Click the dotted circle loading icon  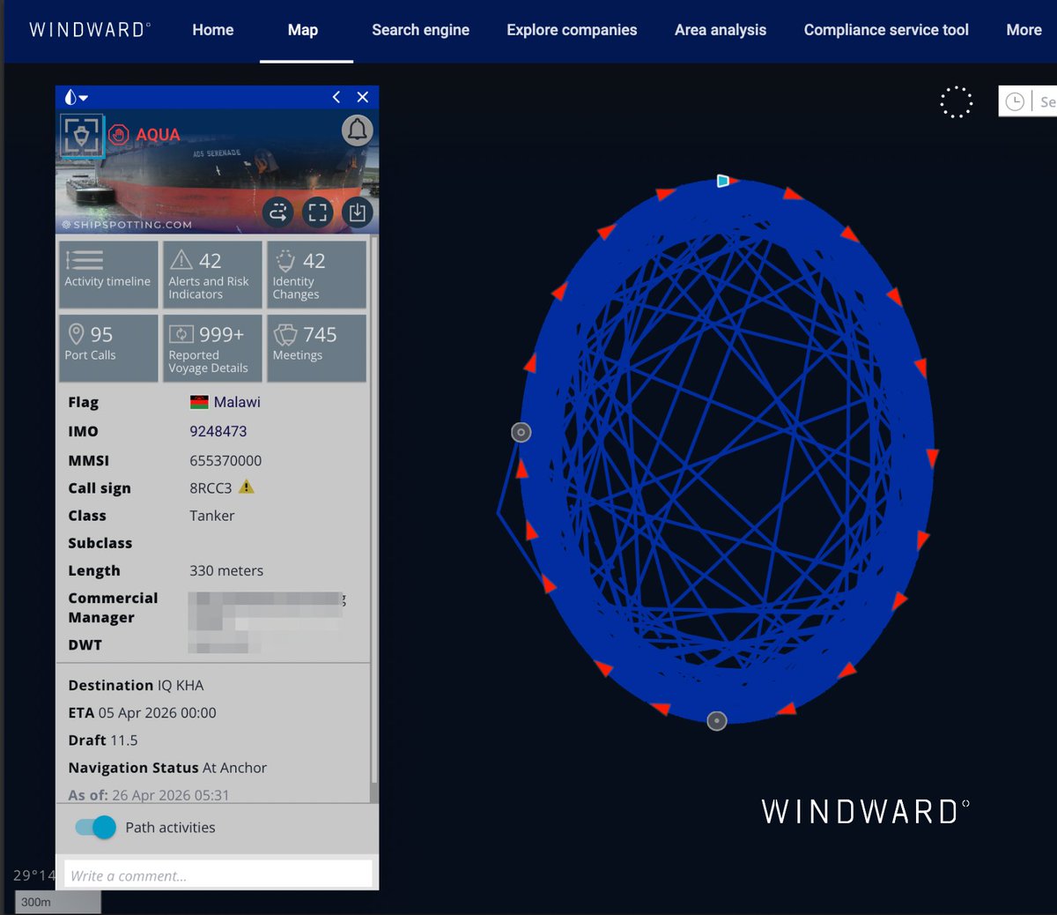pyautogui.click(x=956, y=102)
